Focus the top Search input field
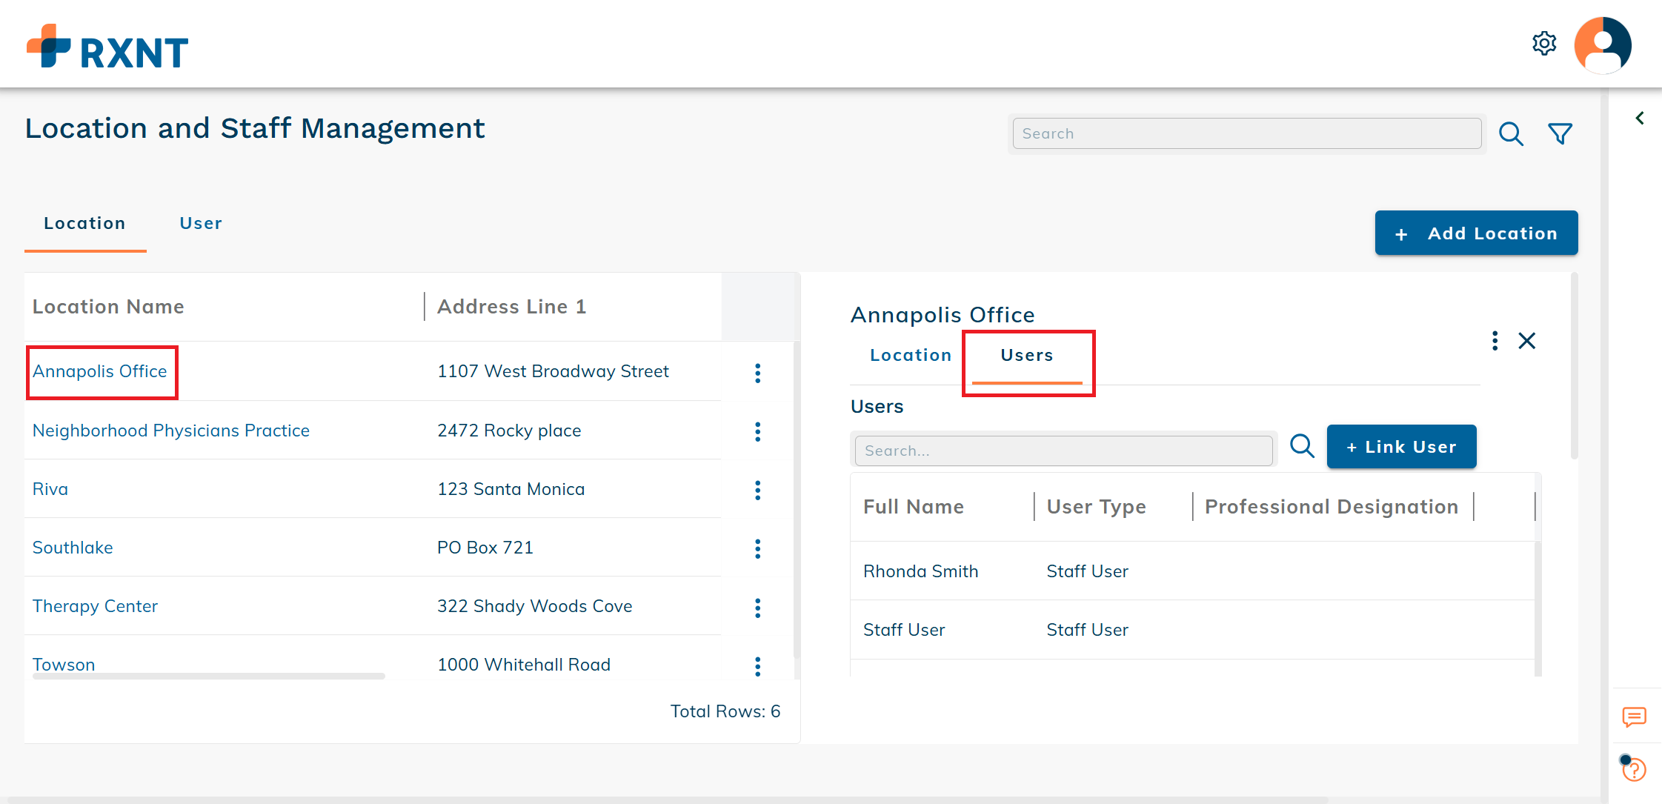Screen dimensions: 1662x804 click(x=1246, y=134)
